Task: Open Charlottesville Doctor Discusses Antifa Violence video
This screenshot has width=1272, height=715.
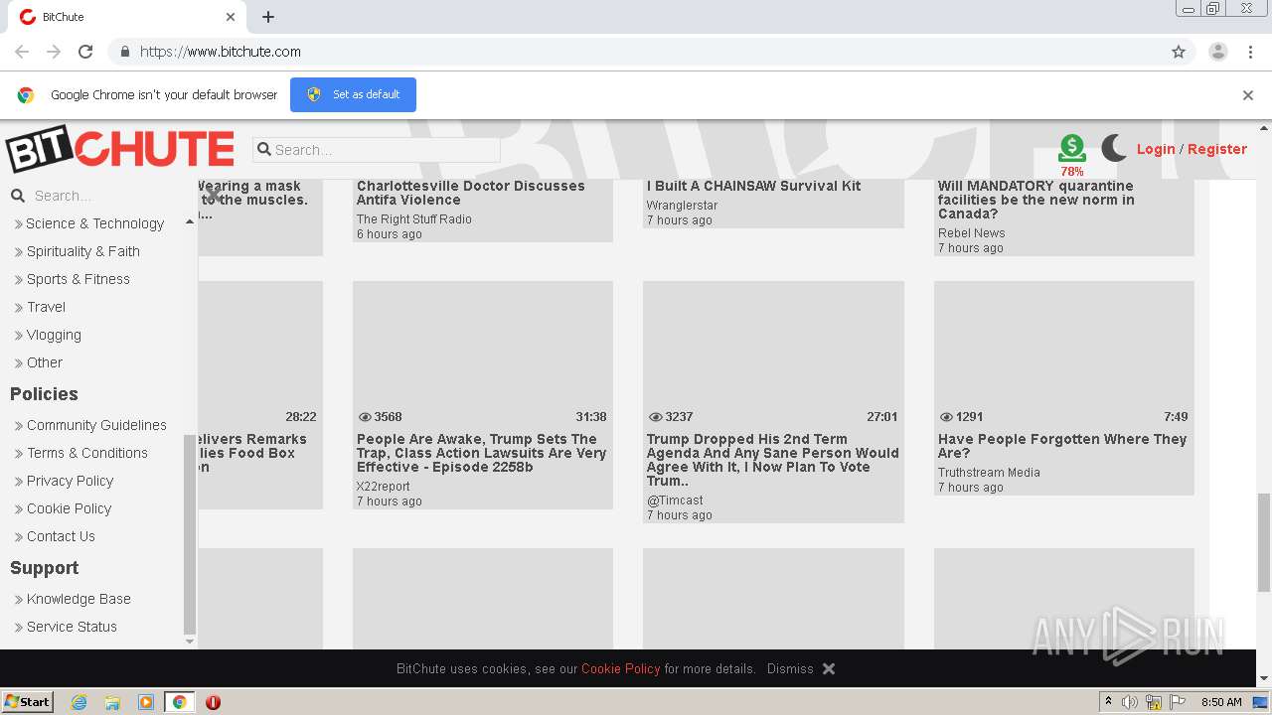Action: pos(471,193)
